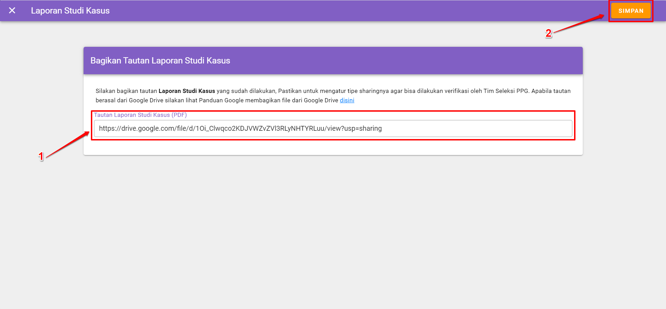Click the bold 'Laporan Studi Kasus' text in the instructions
Image resolution: width=666 pixels, height=309 pixels.
coord(187,91)
